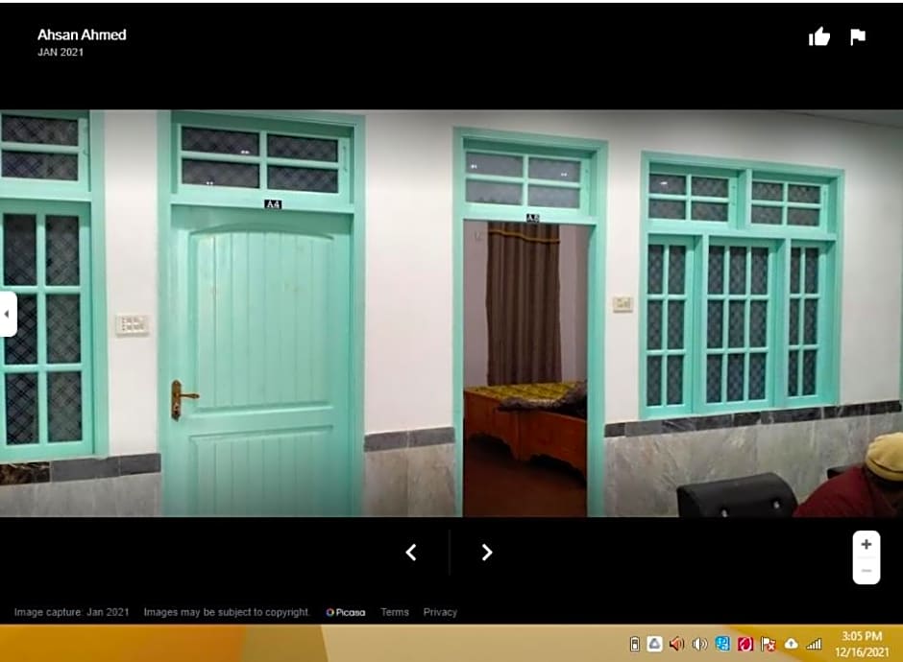The image size is (903, 662).
Task: Open Ahsan Ahmed contributor profile
Action: click(82, 35)
